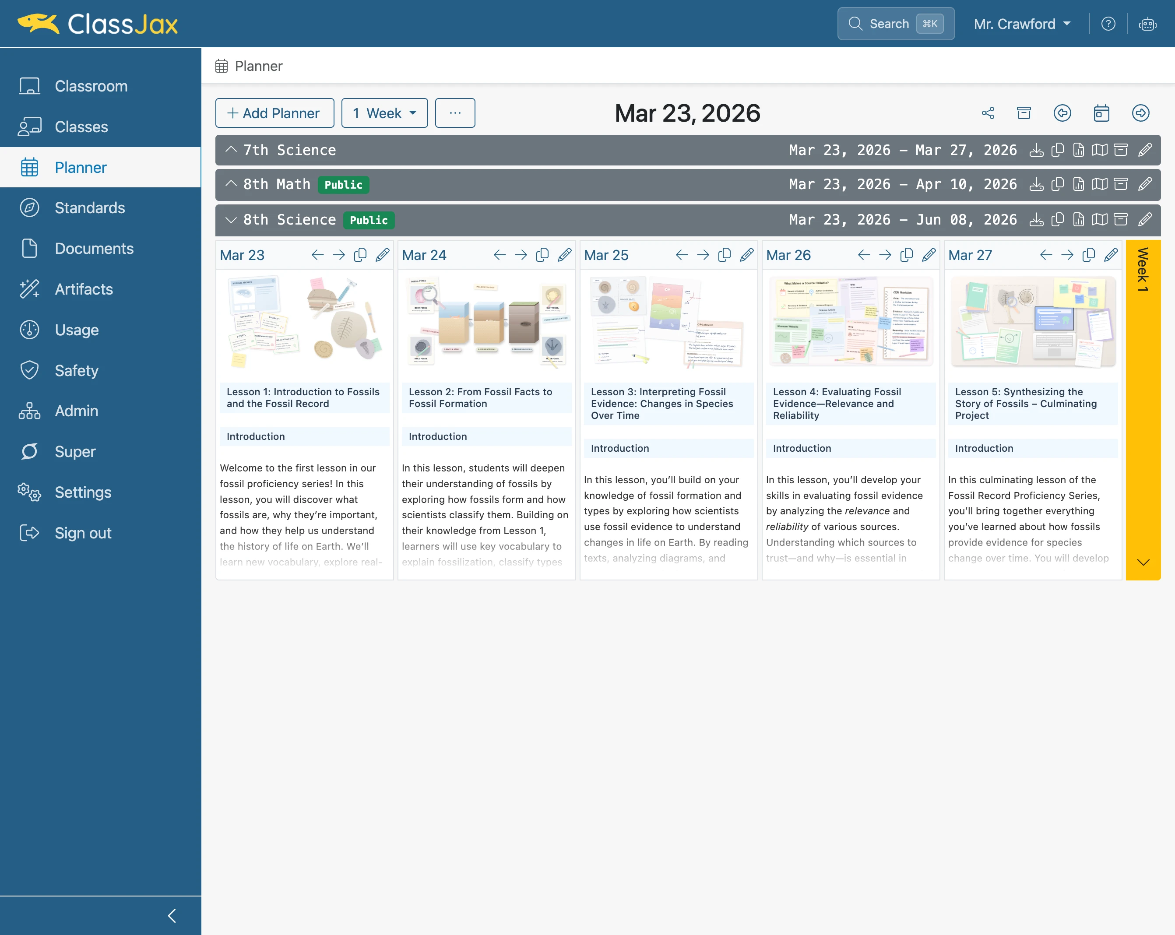The height and width of the screenshot is (935, 1175).
Task: Go to next week with circled right arrow
Action: (x=1141, y=113)
